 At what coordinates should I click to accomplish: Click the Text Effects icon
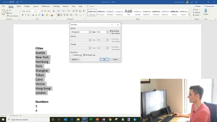(x=42, y=15)
